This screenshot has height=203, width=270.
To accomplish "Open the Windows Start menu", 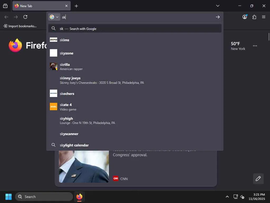I will 8,197.
